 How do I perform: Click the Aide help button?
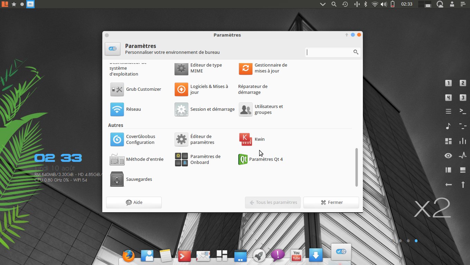134,203
